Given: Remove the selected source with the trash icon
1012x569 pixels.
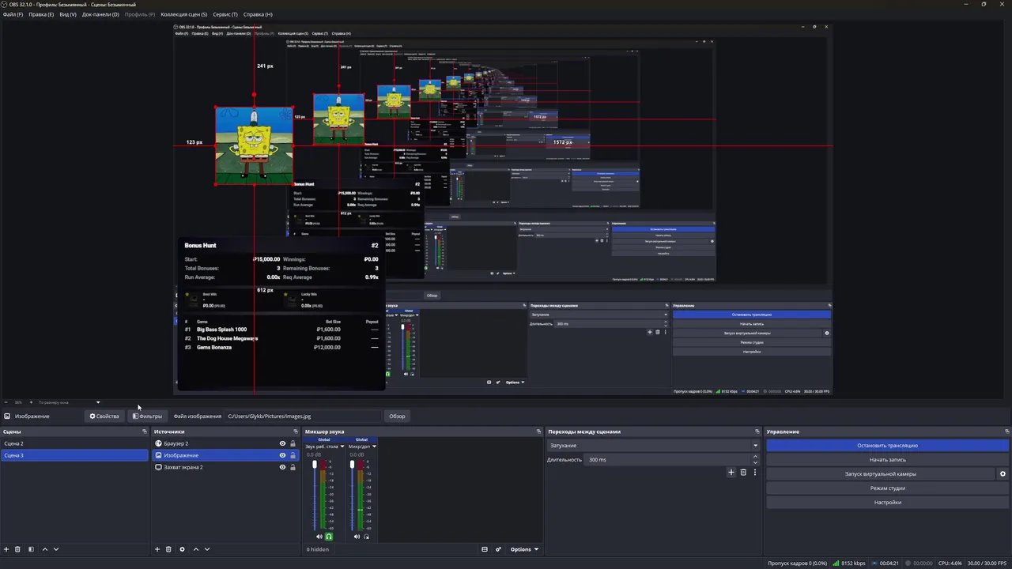Looking at the screenshot, I should point(168,549).
